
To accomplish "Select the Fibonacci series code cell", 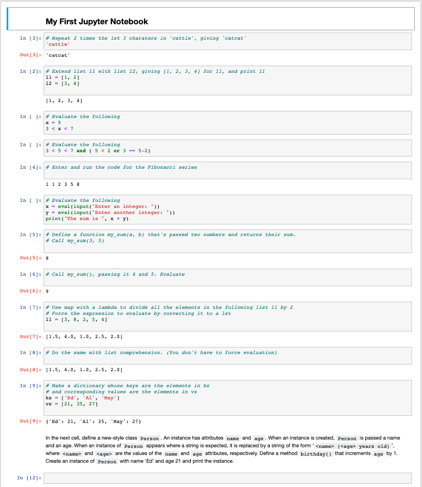I will point(228,170).
